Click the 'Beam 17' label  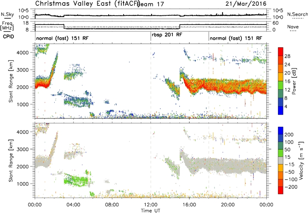(x=151, y=4)
